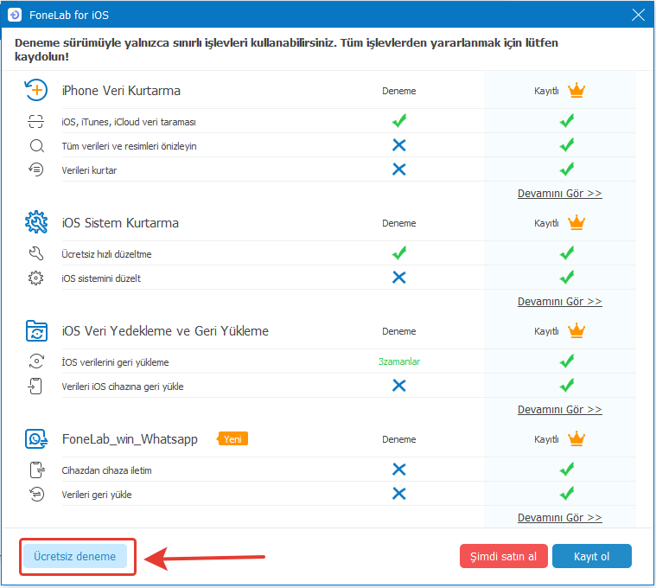Click the iOS Veri Yedekleme folder icon
This screenshot has width=656, height=588.
(36, 331)
